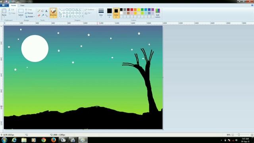Viewport: 254px width, 143px height.
Task: Activate the Color 2 selector
Action: [x=116, y=13]
